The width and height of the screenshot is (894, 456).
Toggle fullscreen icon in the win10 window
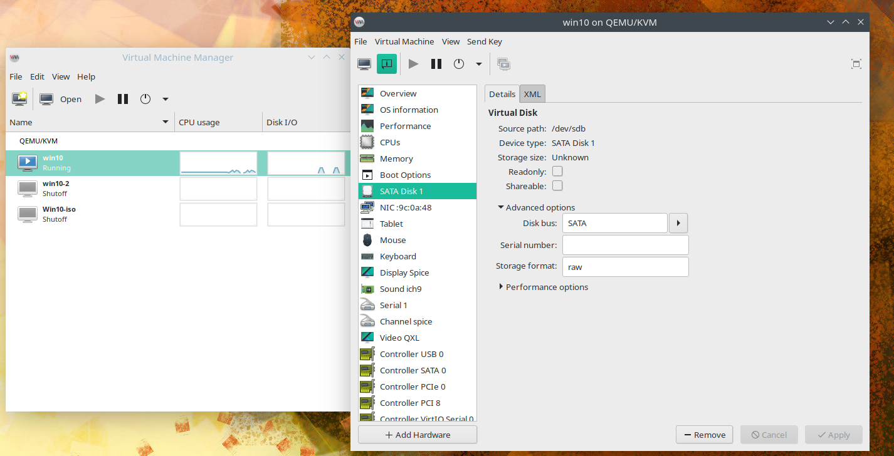(x=856, y=64)
